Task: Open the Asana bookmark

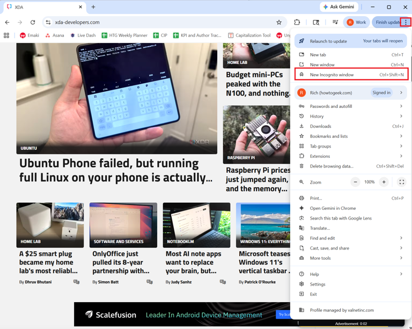Action: [54, 35]
